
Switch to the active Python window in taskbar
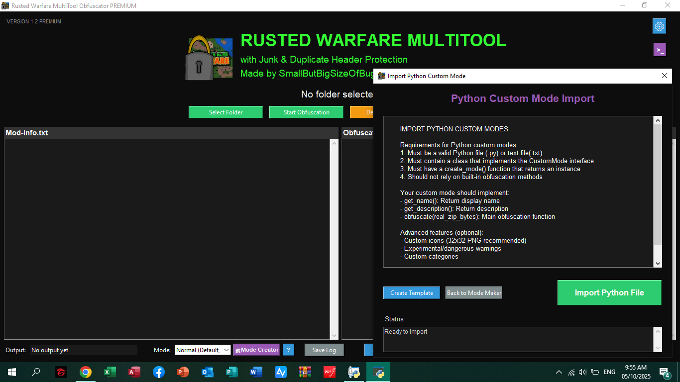click(378, 372)
